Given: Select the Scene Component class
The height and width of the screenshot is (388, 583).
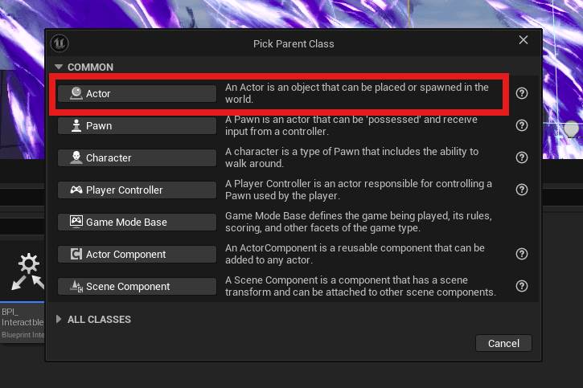Looking at the screenshot, I should pyautogui.click(x=137, y=286).
